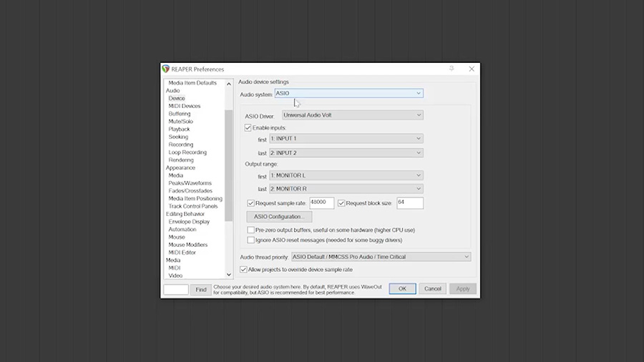The width and height of the screenshot is (644, 362).
Task: Click the OK button
Action: 402,288
